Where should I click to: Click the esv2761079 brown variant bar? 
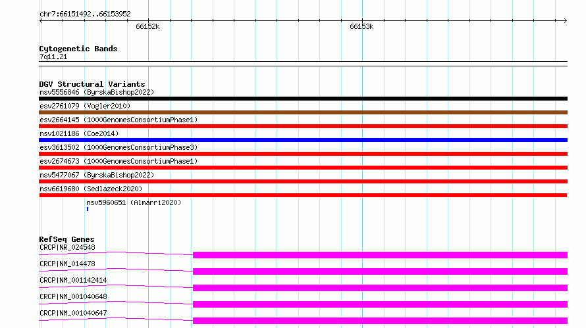pyautogui.click(x=303, y=112)
